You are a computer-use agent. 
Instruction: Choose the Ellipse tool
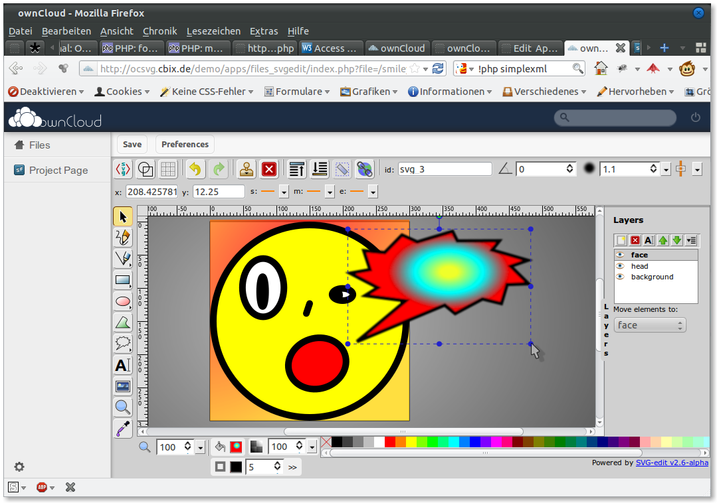tap(122, 301)
